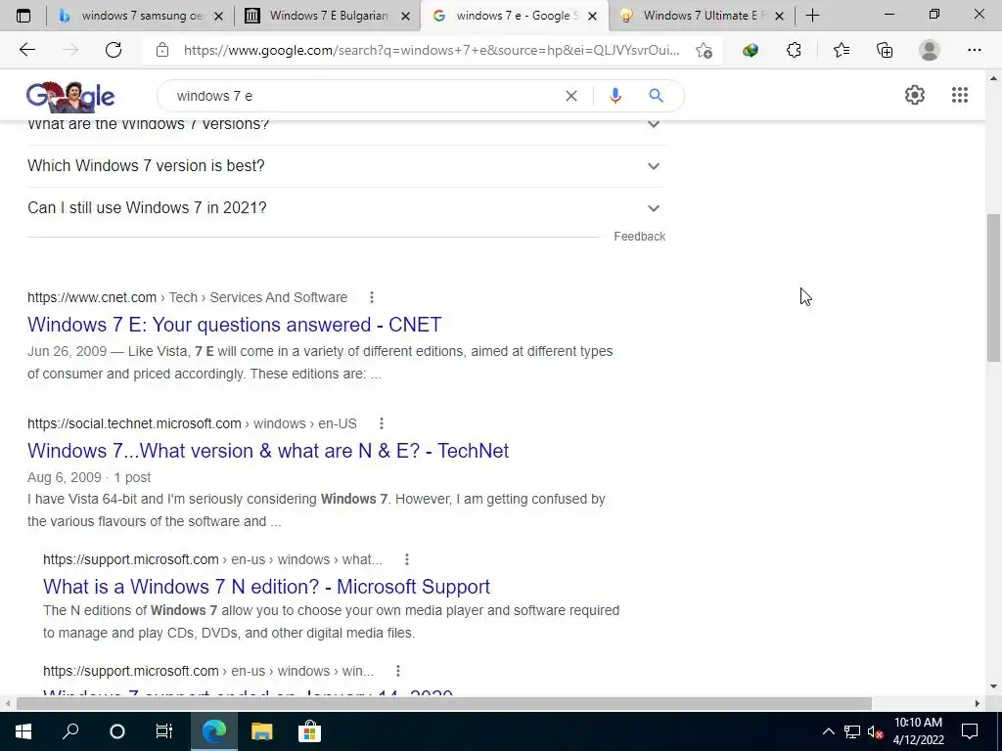Switch to "Windows 7 E Bulgarian" tab

point(327,16)
